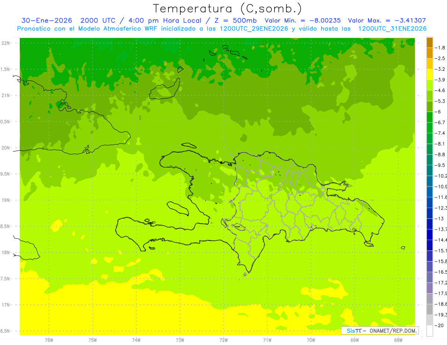Pick the green swatch between -6 and -6.7
This screenshot has width=447, height=345.
point(429,117)
